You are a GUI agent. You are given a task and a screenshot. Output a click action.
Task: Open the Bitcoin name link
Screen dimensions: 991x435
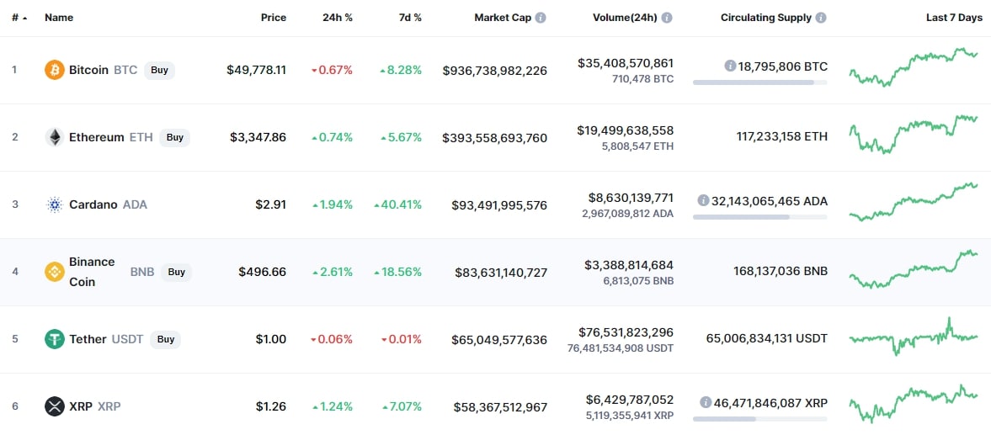88,70
